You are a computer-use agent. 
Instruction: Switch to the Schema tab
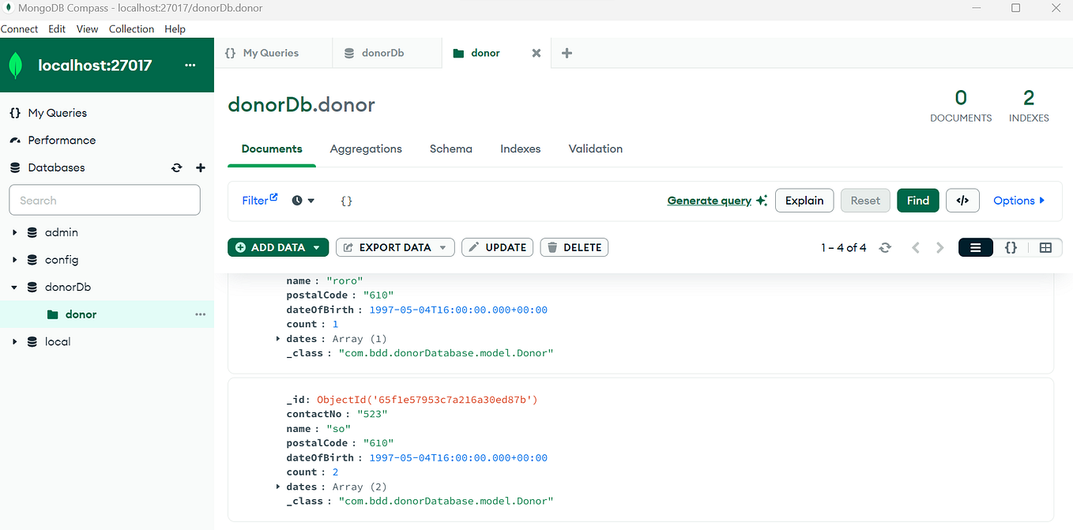450,148
